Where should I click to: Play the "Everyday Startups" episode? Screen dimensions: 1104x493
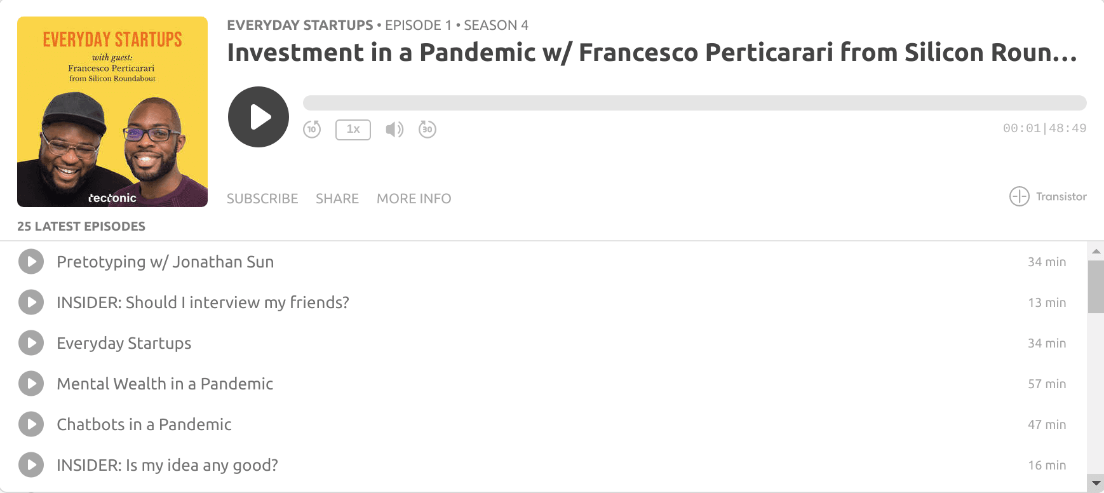tap(30, 342)
